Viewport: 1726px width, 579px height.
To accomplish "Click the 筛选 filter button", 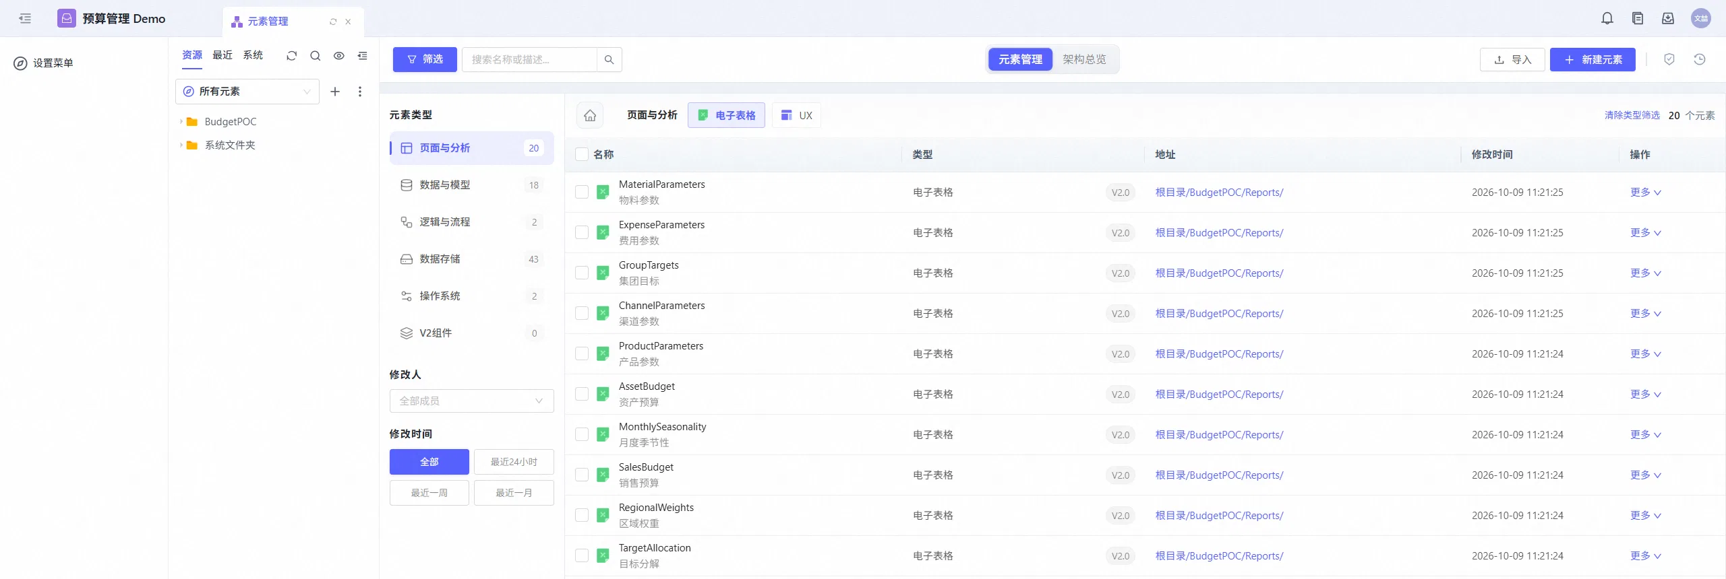I will click(425, 60).
